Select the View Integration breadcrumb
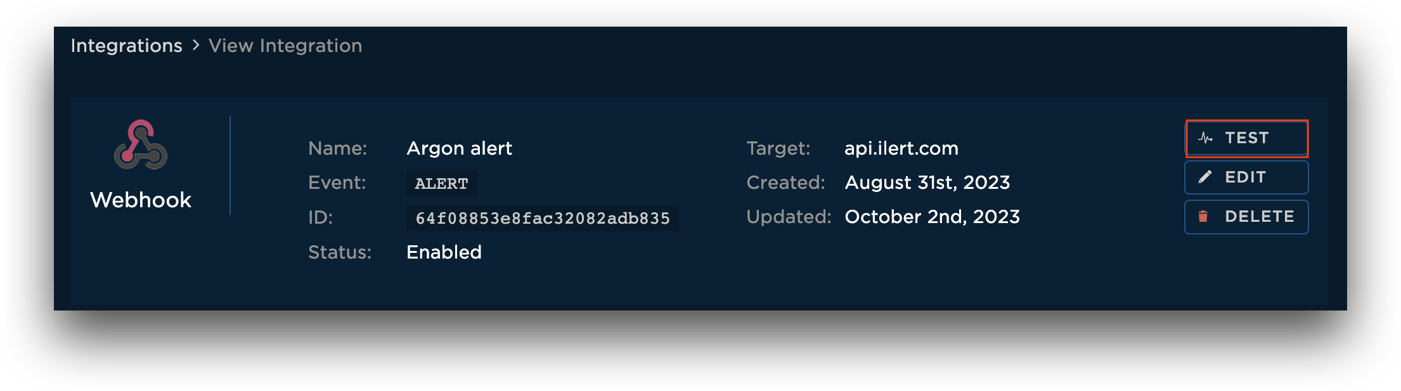This screenshot has width=1401, height=391. (285, 46)
